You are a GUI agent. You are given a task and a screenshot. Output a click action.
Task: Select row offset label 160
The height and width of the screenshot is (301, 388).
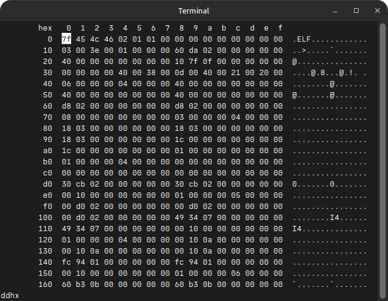pyautogui.click(x=45, y=284)
